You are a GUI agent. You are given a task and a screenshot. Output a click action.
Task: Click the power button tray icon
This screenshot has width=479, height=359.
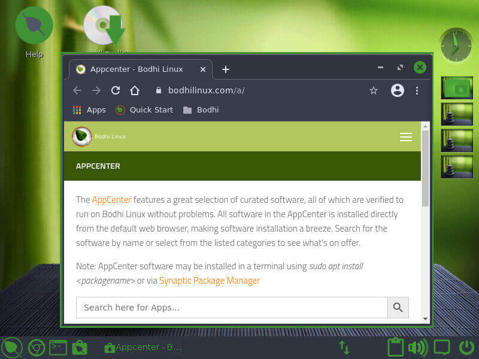467,348
